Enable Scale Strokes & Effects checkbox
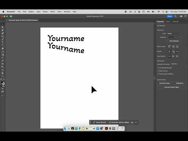Image resolution: width=188 pixels, height=141 pixels. coord(158,74)
